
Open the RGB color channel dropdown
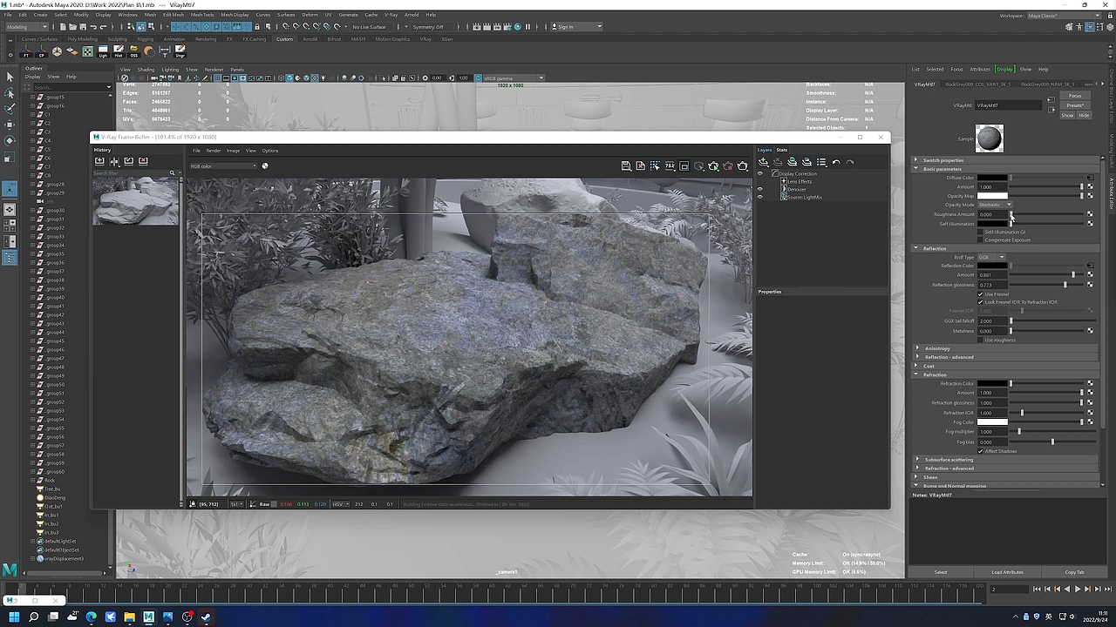224,166
